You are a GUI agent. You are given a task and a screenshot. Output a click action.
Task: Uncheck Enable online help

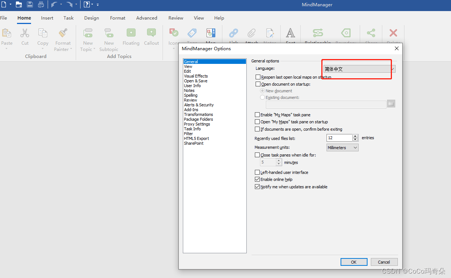[x=257, y=179]
